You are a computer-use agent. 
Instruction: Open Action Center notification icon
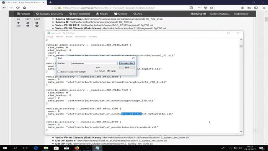point(262,148)
